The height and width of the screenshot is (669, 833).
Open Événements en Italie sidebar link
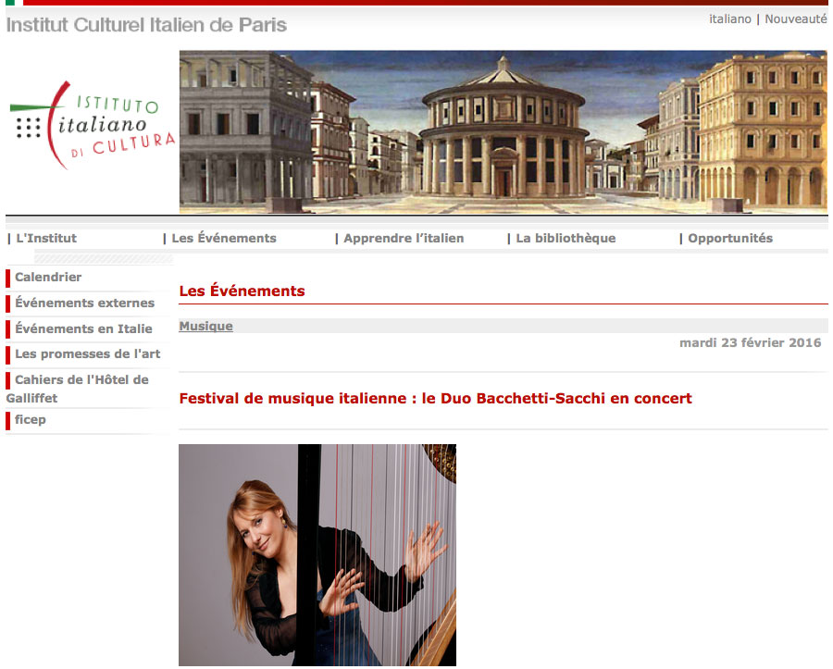point(83,329)
